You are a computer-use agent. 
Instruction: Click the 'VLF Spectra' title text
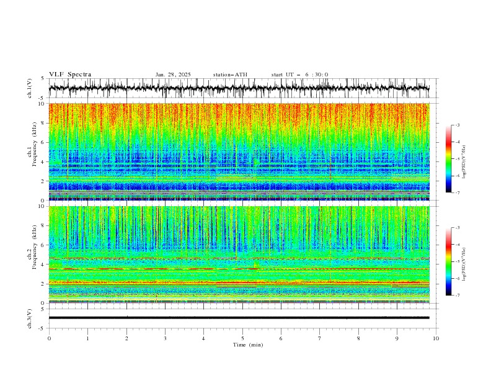click(70, 75)
